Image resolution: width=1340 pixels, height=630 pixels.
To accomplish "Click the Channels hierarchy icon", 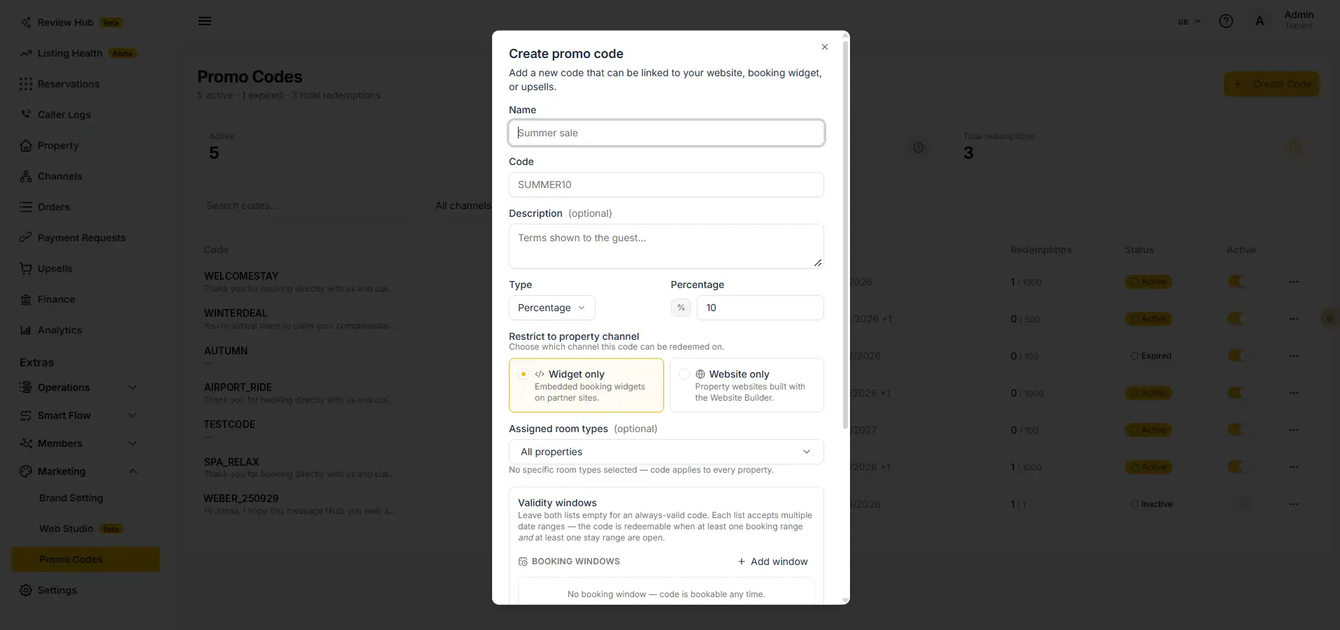I will coord(26,176).
